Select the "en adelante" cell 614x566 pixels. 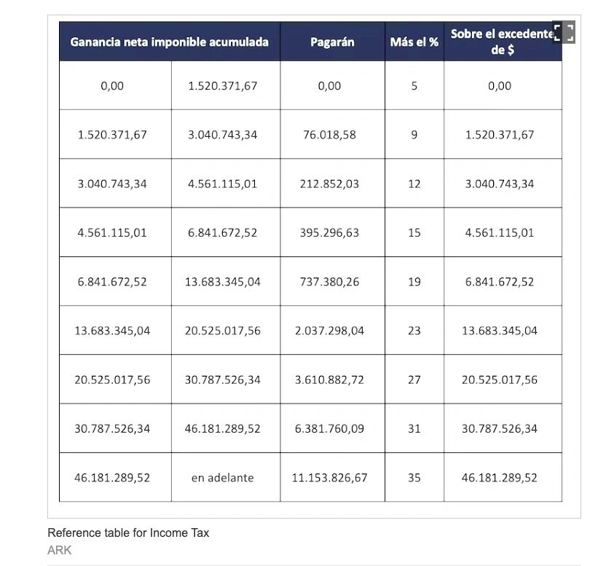coord(222,478)
